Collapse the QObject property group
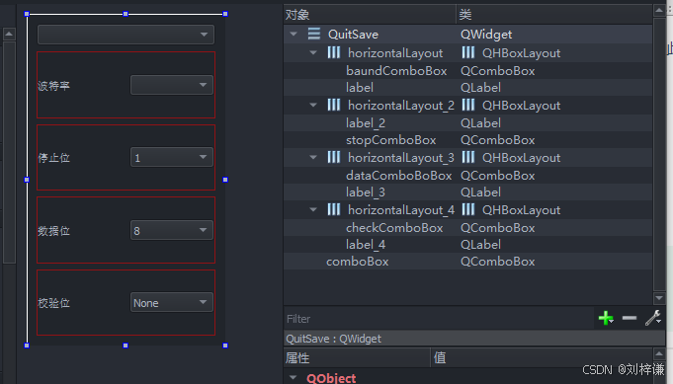This screenshot has width=673, height=384. pos(294,377)
